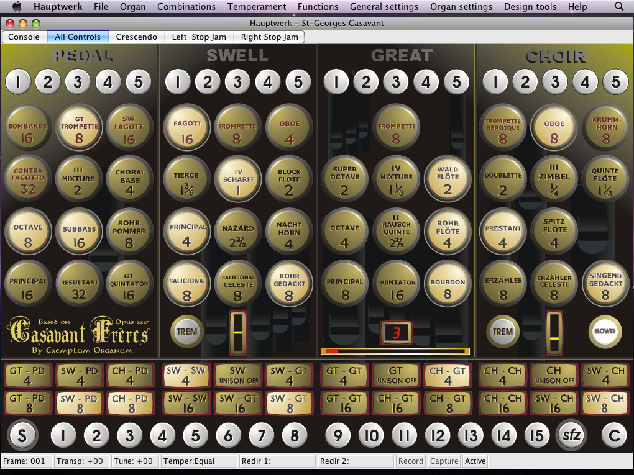Toggle the Pedal Subbass 16 stop
Viewport: 634px width, 475px height.
tap(79, 232)
